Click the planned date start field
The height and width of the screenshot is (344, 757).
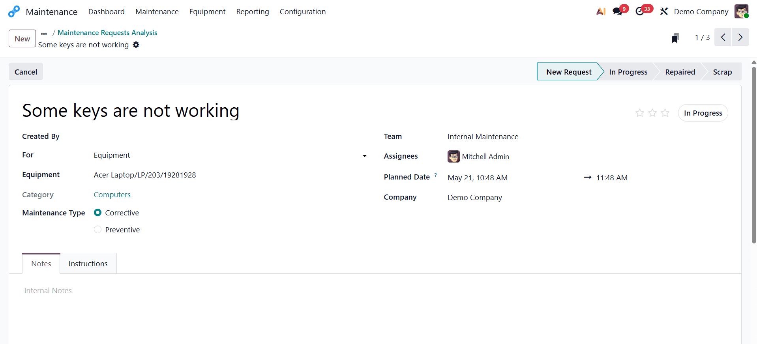pos(478,178)
